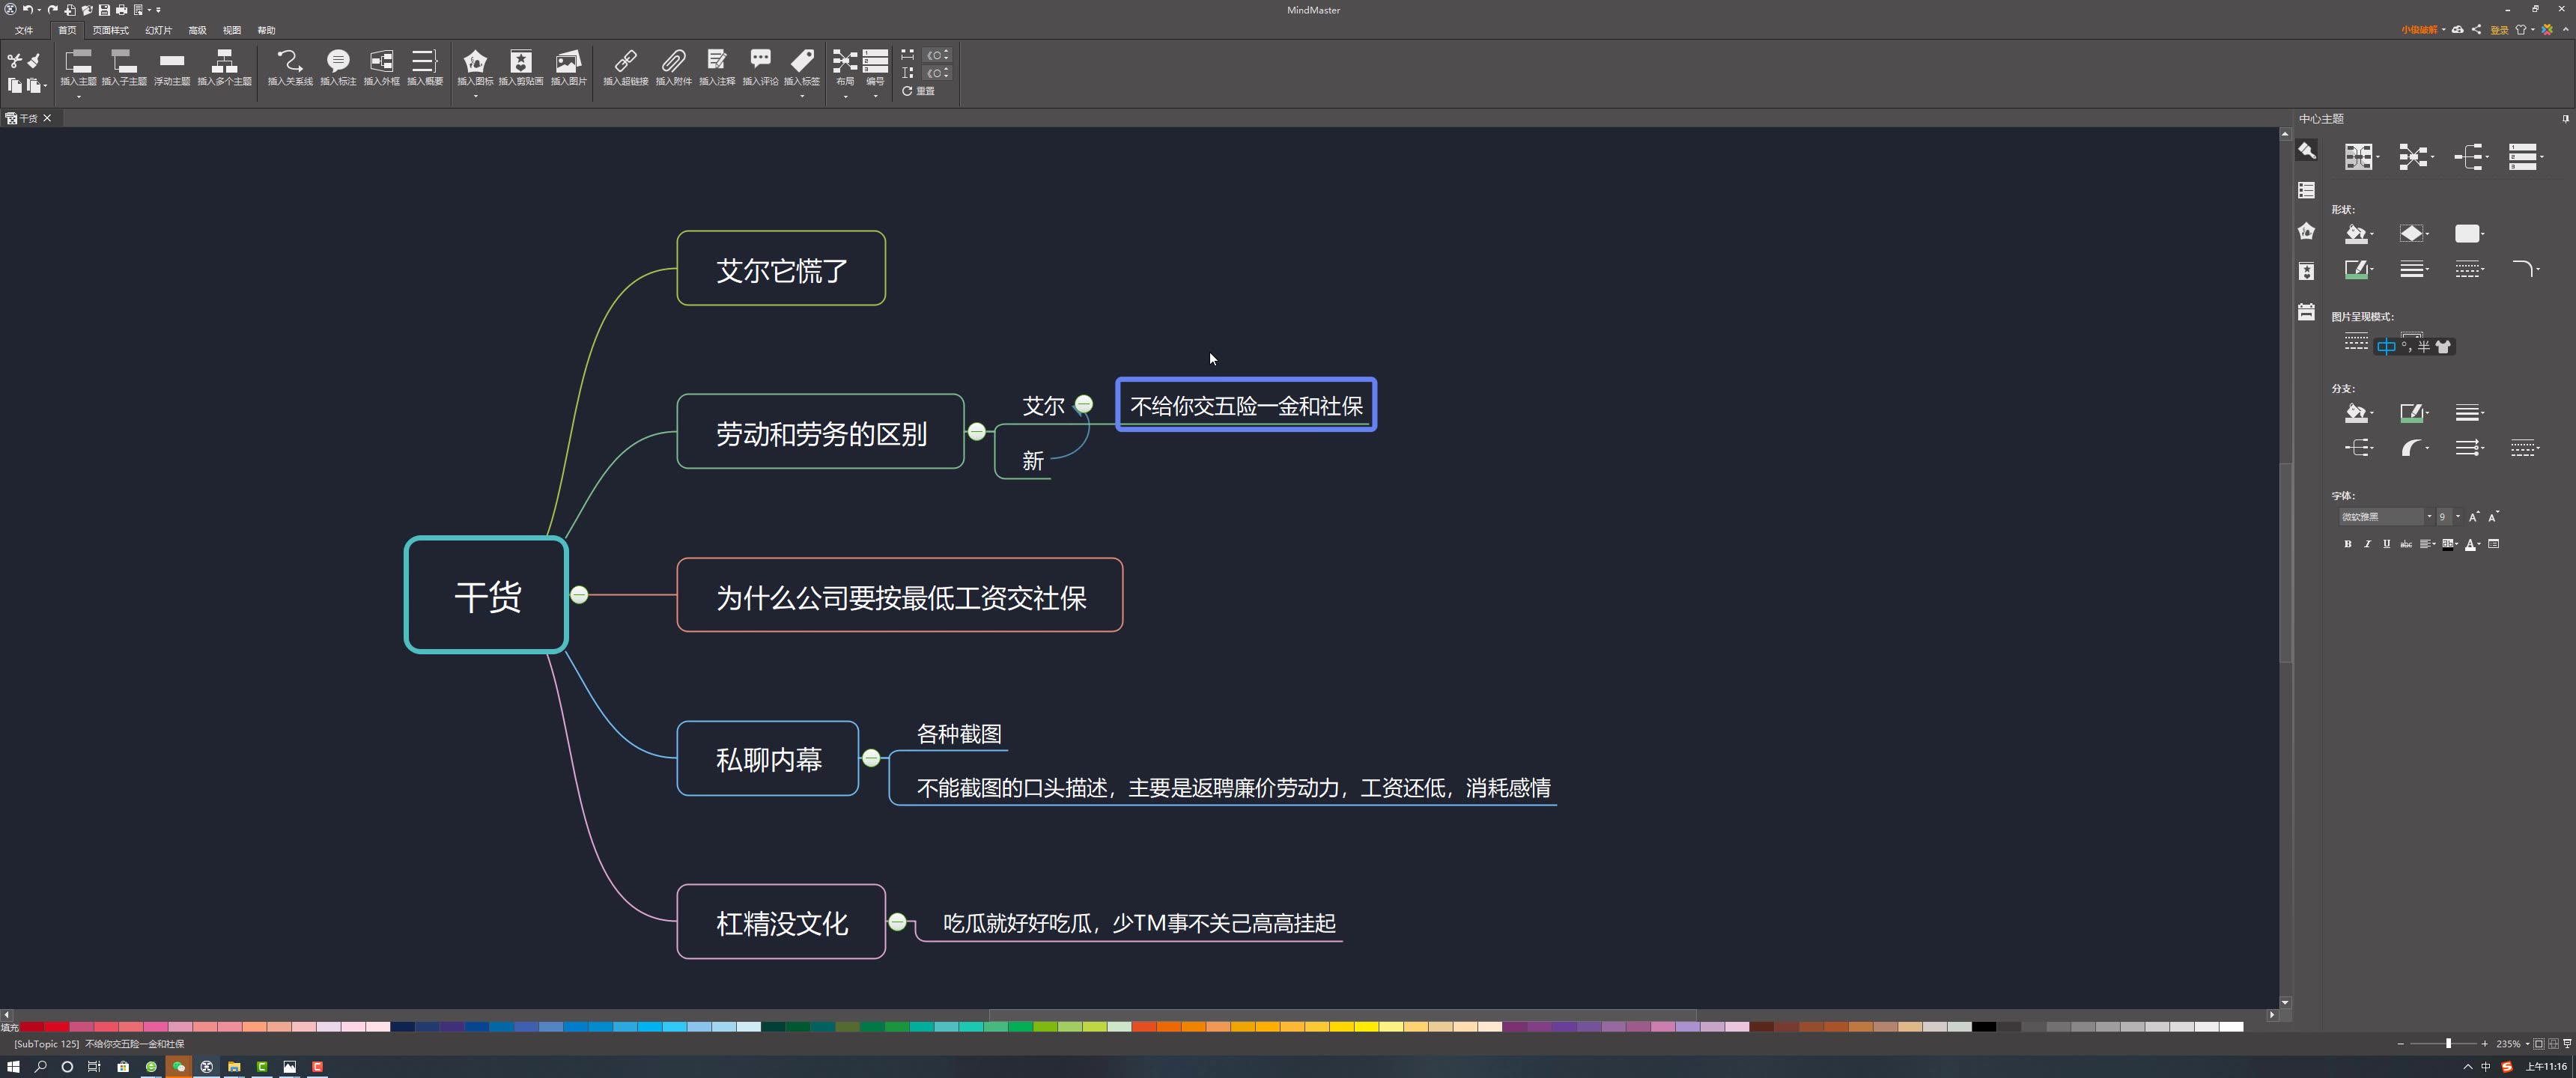Click the format painter brush icon
The image size is (2576, 1078).
coord(34,61)
